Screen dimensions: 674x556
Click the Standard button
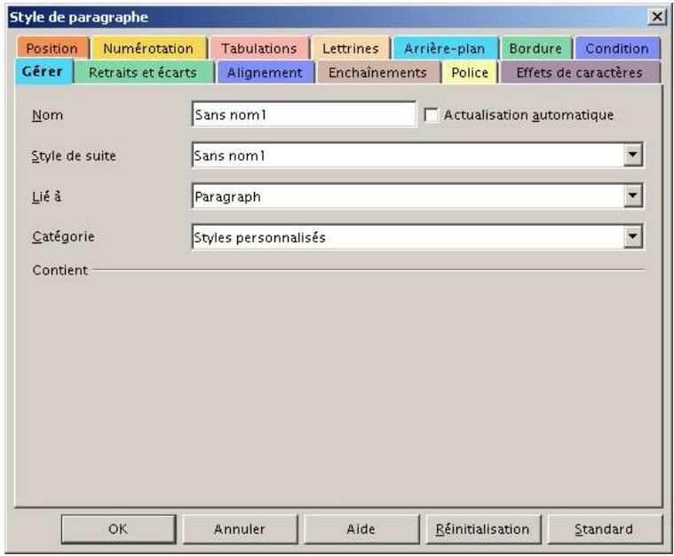click(x=604, y=528)
